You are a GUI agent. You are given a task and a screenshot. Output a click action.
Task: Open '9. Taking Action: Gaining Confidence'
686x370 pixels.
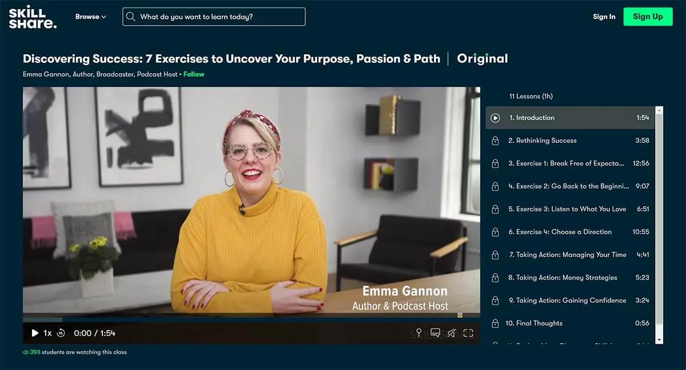571,300
